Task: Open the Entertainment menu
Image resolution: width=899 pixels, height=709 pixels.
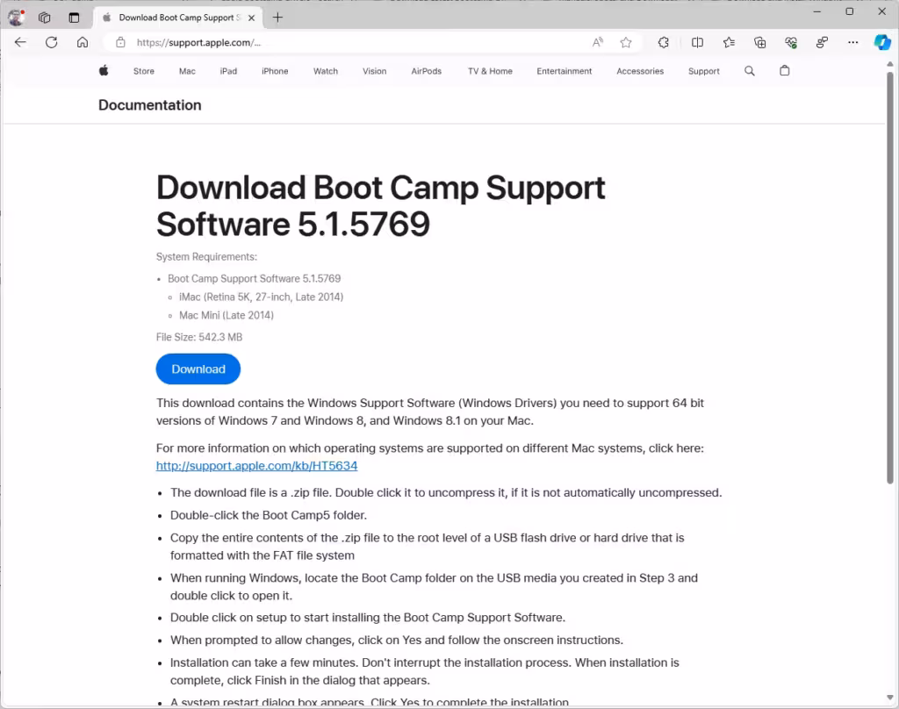Action: pyautogui.click(x=565, y=71)
